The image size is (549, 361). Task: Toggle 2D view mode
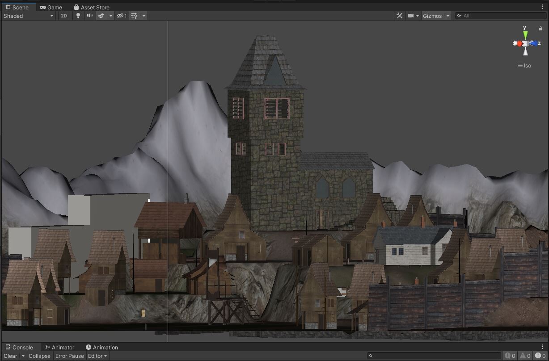pos(63,16)
